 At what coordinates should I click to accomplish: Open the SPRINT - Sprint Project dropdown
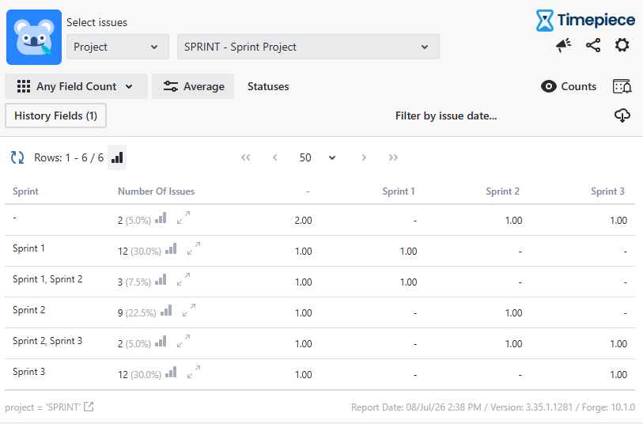coord(308,47)
